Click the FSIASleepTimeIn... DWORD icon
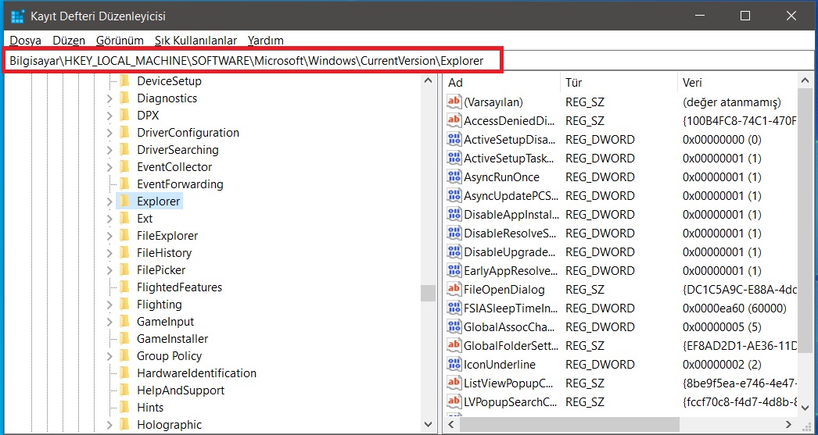The image size is (818, 435). 454,308
